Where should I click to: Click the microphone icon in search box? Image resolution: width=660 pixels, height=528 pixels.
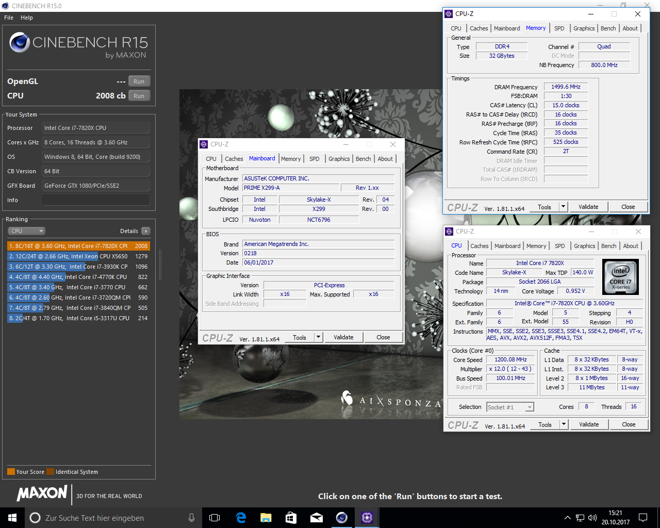[192, 518]
